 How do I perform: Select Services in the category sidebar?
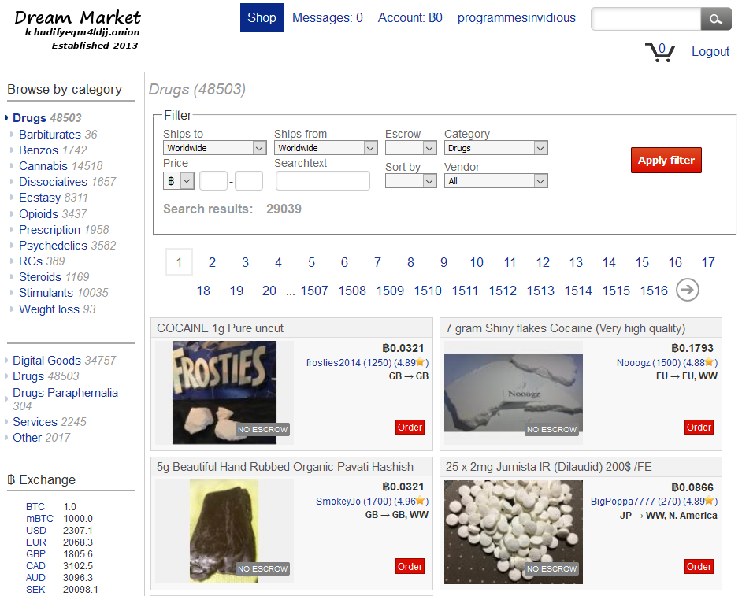(x=35, y=422)
